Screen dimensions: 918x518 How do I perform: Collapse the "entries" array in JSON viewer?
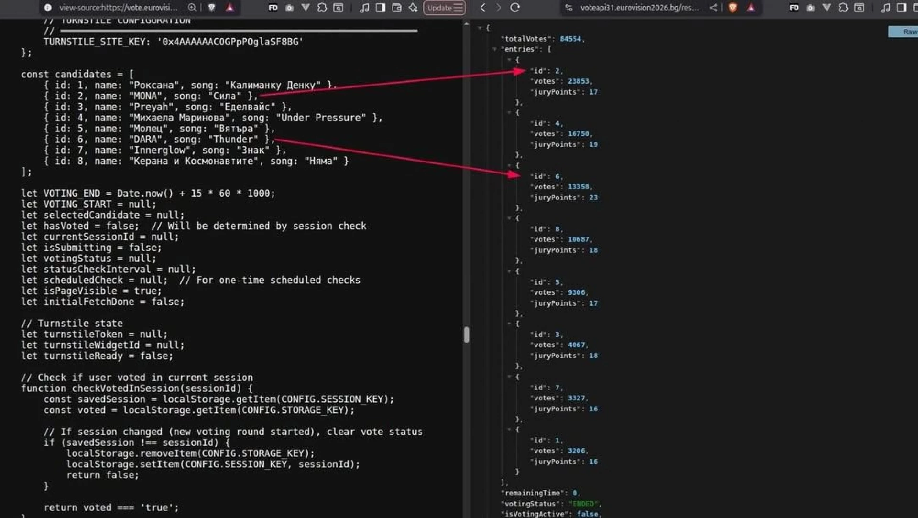pyautogui.click(x=494, y=49)
